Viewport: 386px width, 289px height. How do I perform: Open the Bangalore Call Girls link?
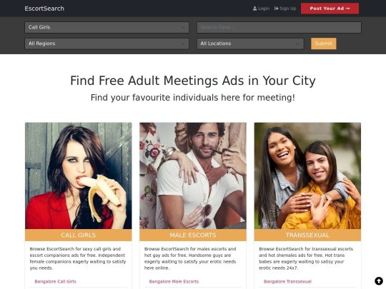[55, 281]
